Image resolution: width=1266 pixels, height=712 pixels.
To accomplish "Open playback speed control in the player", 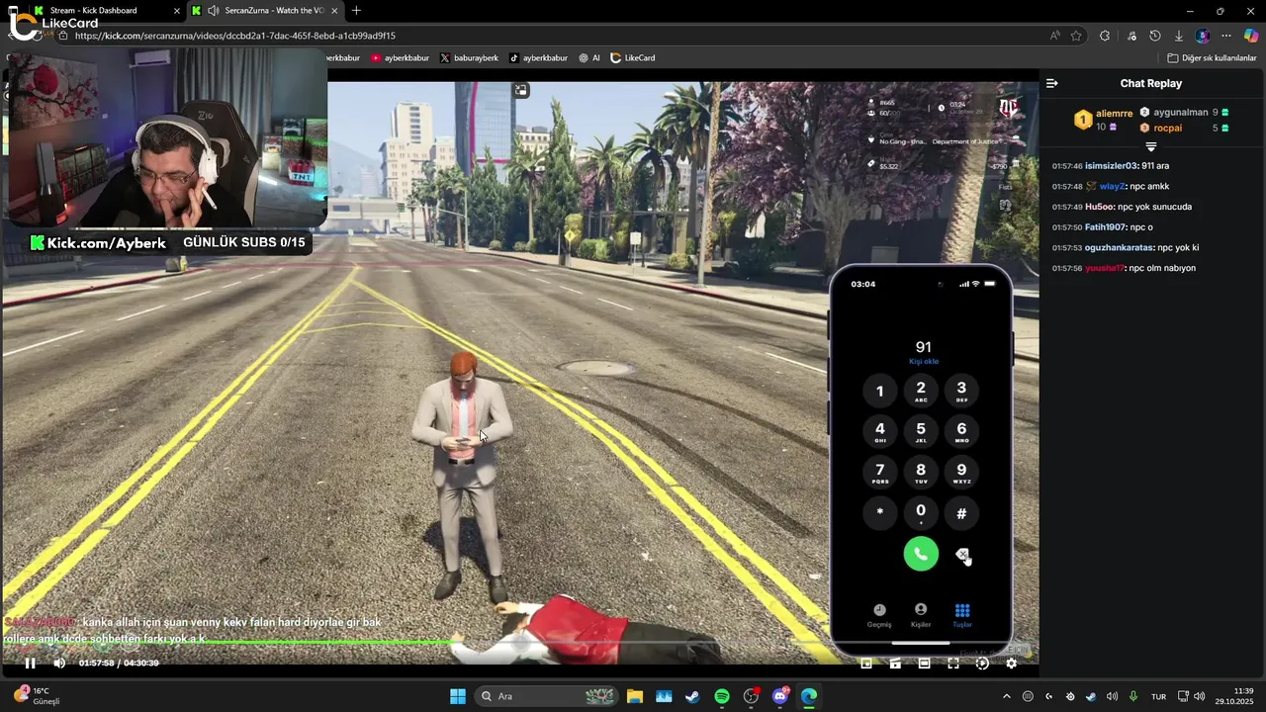I will (982, 664).
